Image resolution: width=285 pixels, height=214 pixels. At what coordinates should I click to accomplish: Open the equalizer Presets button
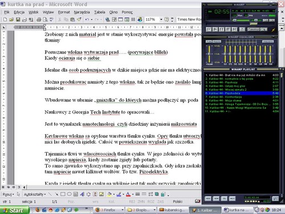point(268,42)
